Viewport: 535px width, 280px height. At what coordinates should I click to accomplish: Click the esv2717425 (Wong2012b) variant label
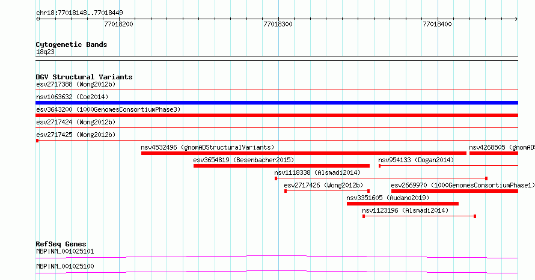pos(76,135)
